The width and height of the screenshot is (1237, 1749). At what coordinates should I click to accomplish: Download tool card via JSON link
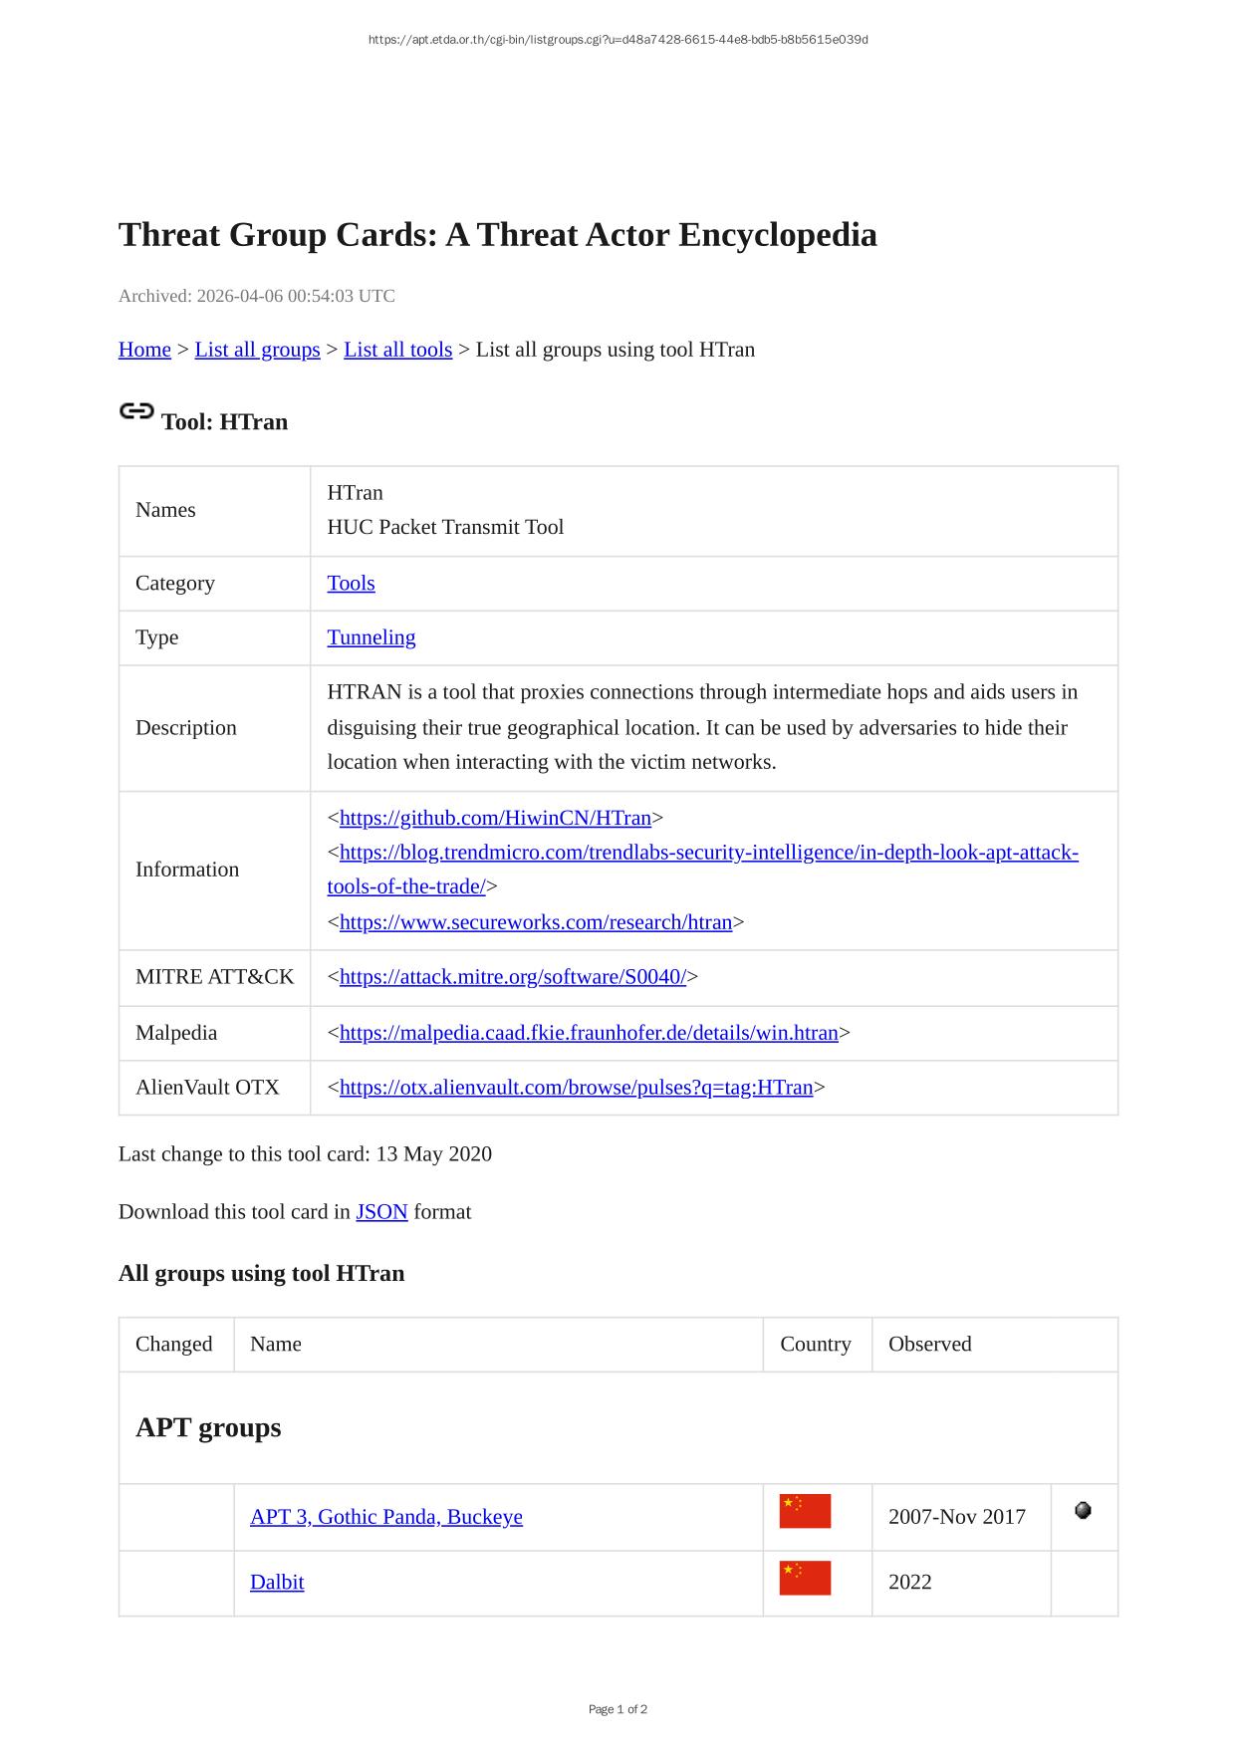[381, 1212]
